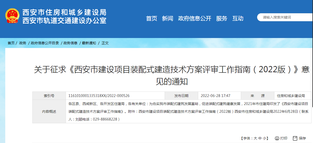Image resolution: width=313 pixels, height=143 pixels.
Task: Follow the 政务 breadcrumb link
Action: (23, 43)
